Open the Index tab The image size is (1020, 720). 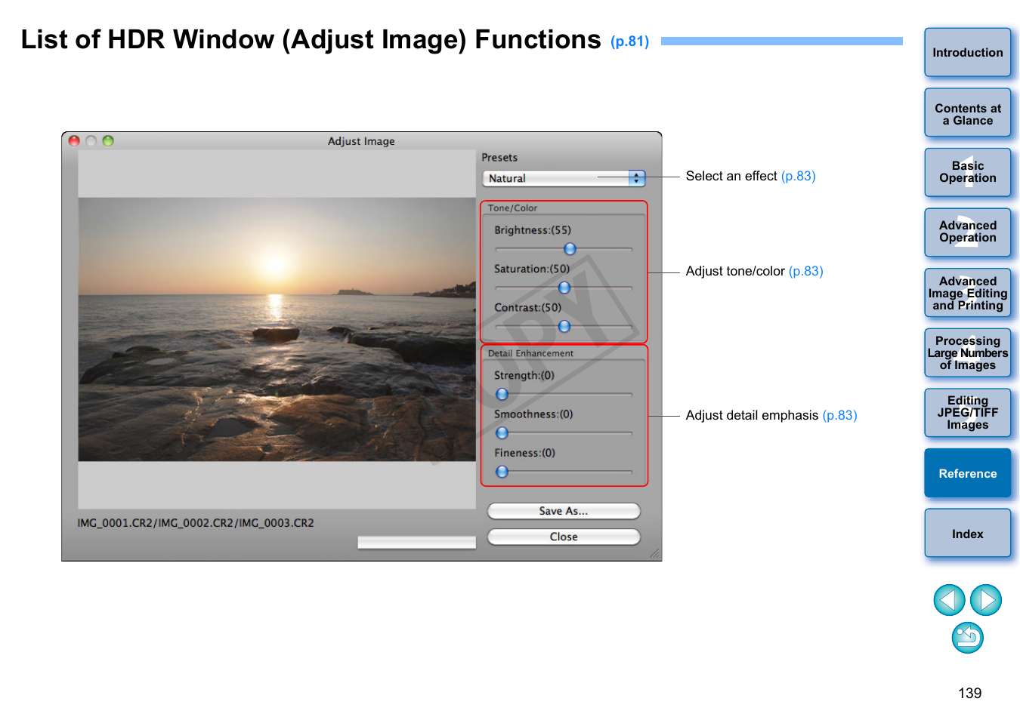pos(968,534)
